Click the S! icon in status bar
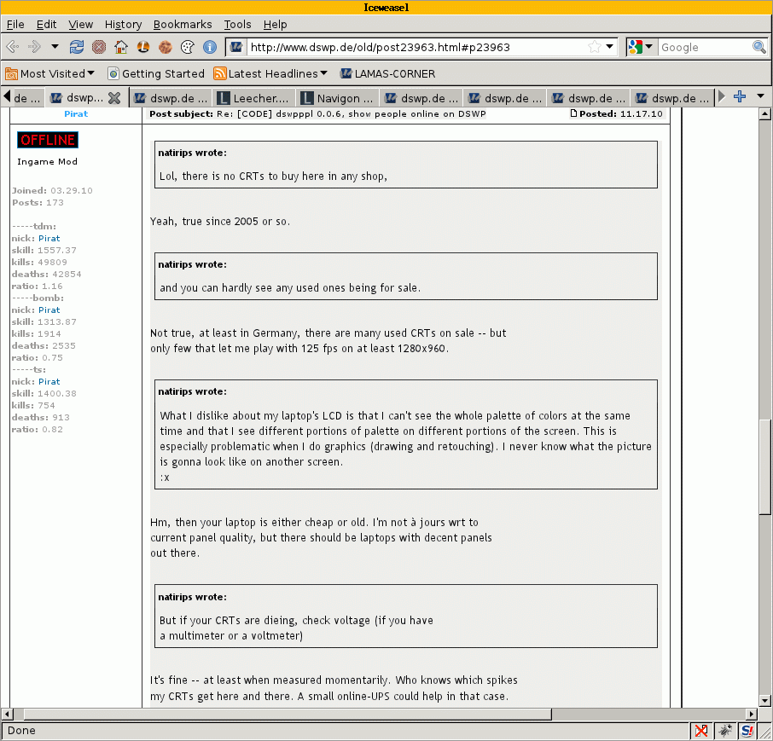Screen dimensions: 773x741 pyautogui.click(x=747, y=731)
